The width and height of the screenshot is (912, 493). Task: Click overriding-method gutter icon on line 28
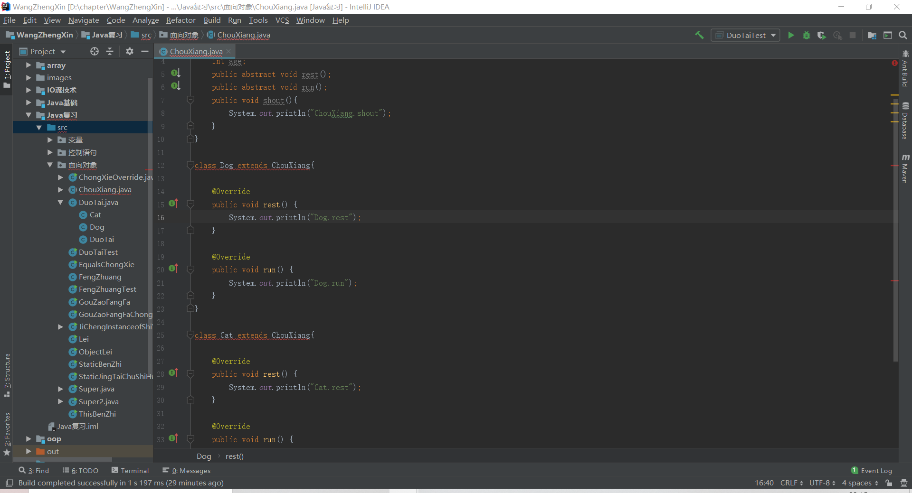point(173,373)
